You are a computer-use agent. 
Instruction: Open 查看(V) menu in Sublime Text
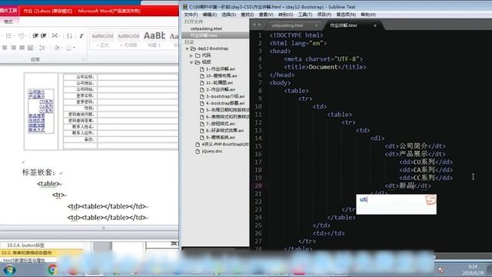pos(266,15)
